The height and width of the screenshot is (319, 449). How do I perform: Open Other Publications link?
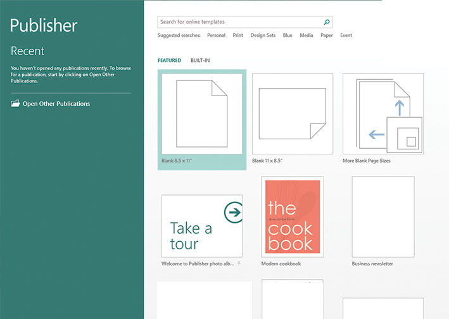[x=56, y=104]
